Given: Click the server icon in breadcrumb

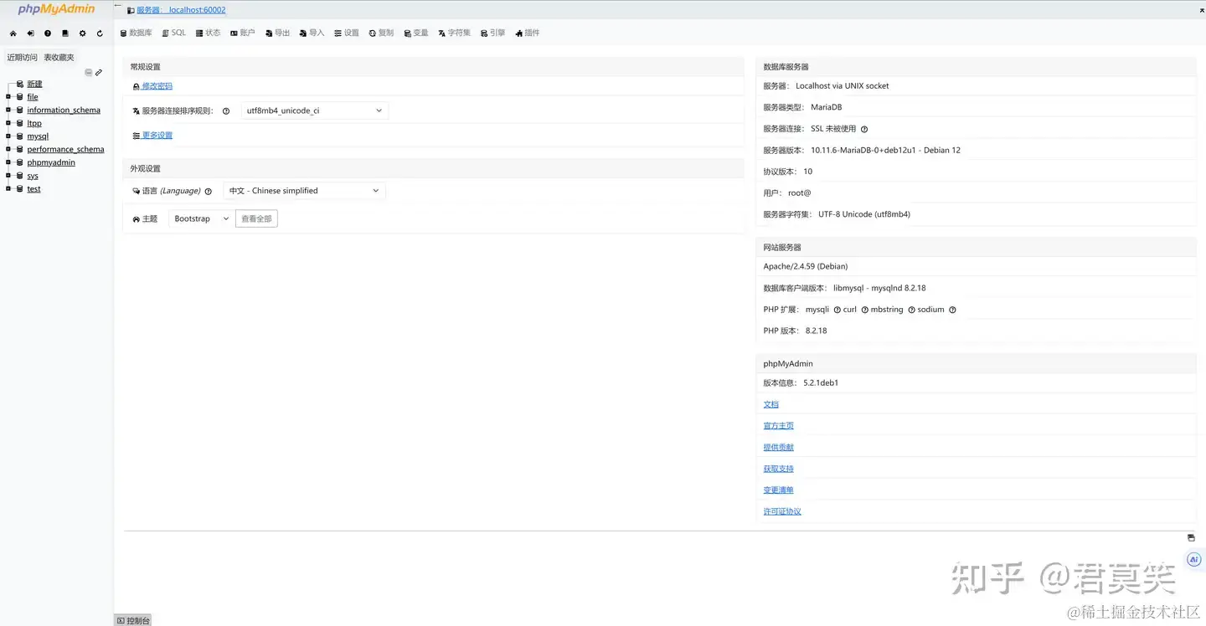Looking at the screenshot, I should pos(131,11).
